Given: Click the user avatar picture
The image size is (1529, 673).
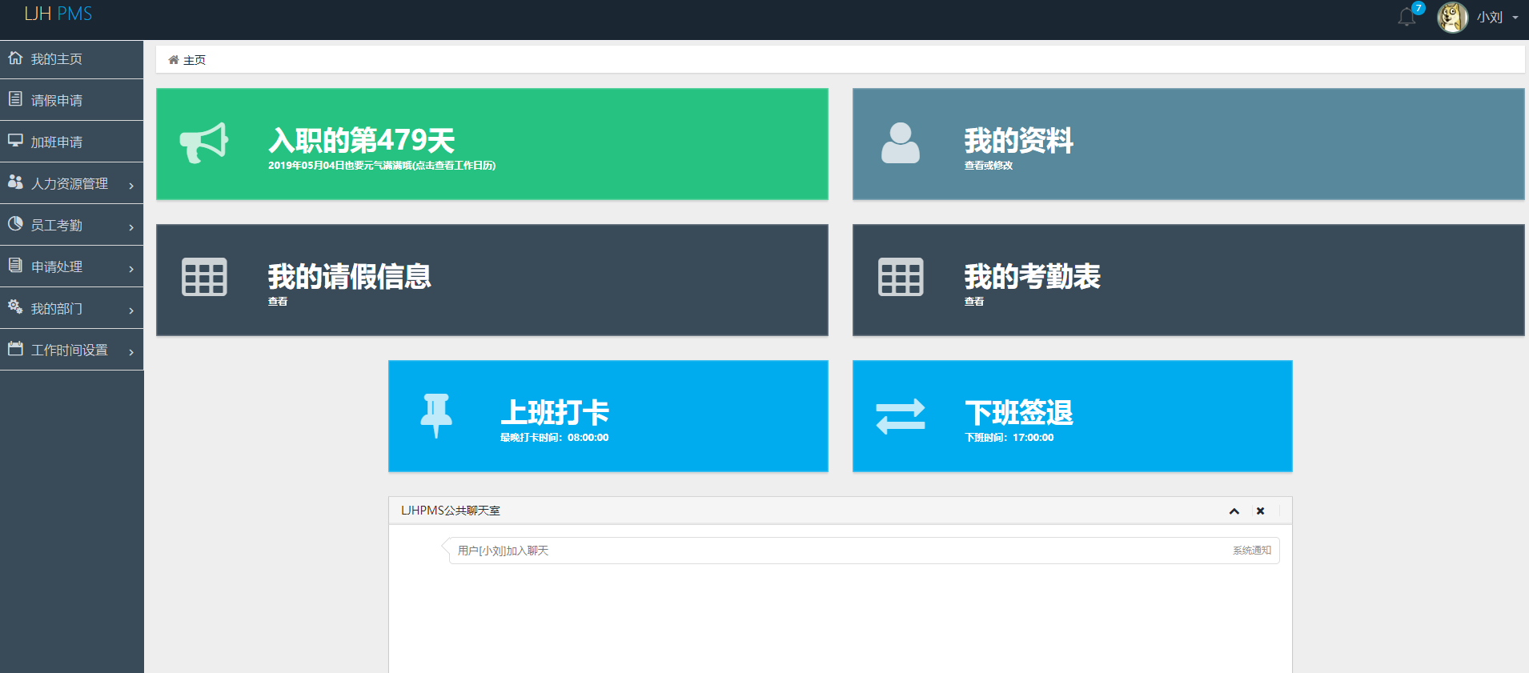Looking at the screenshot, I should pyautogui.click(x=1452, y=17).
